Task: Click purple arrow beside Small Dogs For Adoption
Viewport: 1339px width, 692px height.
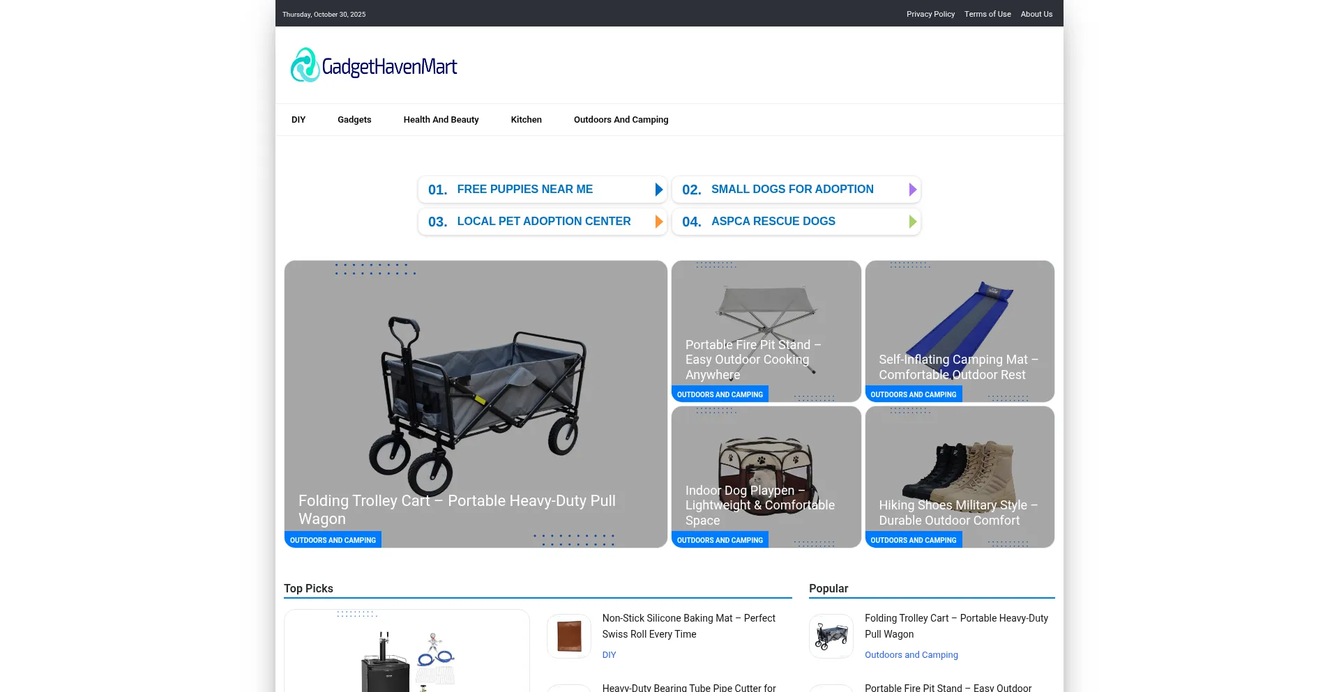Action: [913, 190]
